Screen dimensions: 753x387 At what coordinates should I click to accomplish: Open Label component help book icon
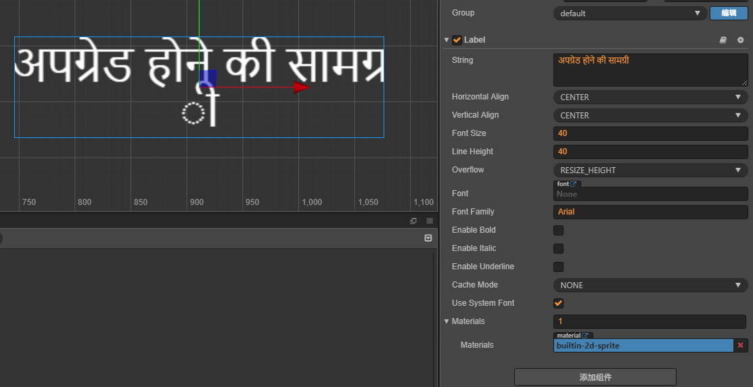coord(723,41)
